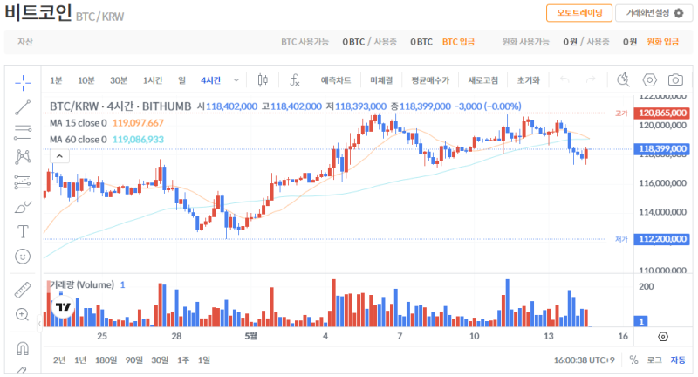Switch to 10분 interval

[86, 80]
